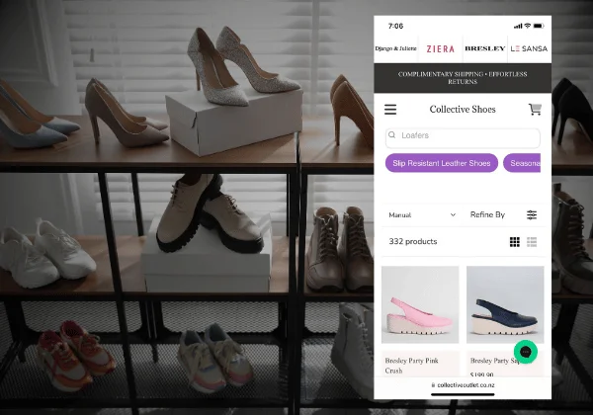Open the green chat widget
The width and height of the screenshot is (593, 415).
coord(527,352)
